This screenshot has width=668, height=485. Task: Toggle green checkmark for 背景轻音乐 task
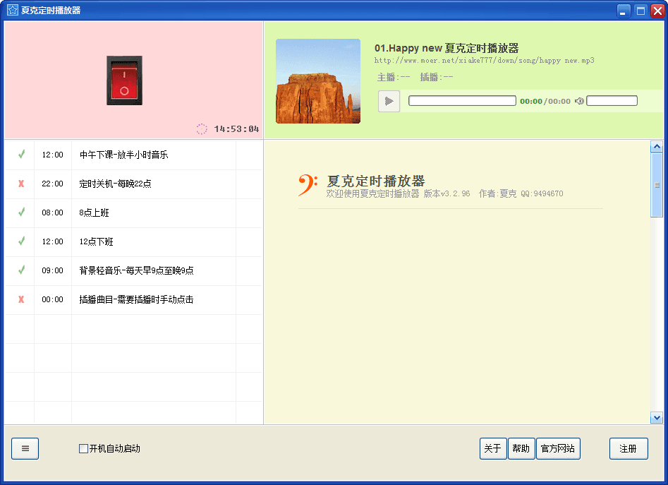(x=21, y=270)
